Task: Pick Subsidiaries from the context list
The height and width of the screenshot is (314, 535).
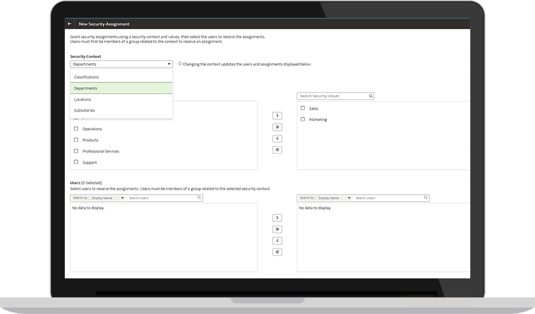Action: 121,110
